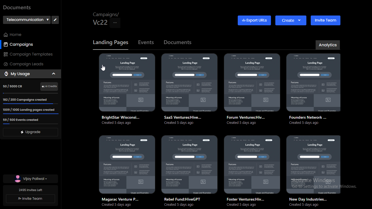The image size is (372, 209).
Task: Open the Vijay Paliwal user menu
Action: [x=31, y=179]
